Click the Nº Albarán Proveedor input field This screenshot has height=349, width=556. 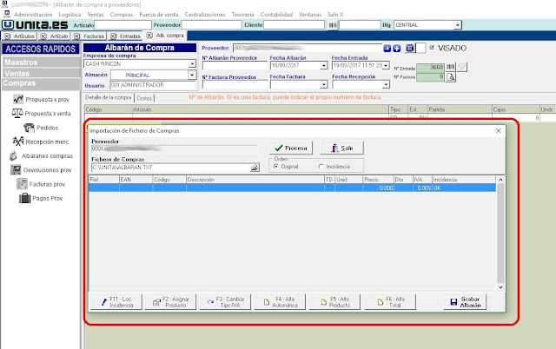coord(233,65)
